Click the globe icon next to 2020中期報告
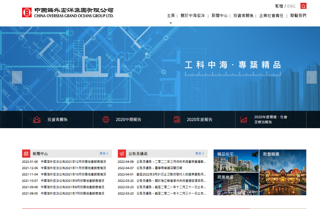 pos(106,119)
